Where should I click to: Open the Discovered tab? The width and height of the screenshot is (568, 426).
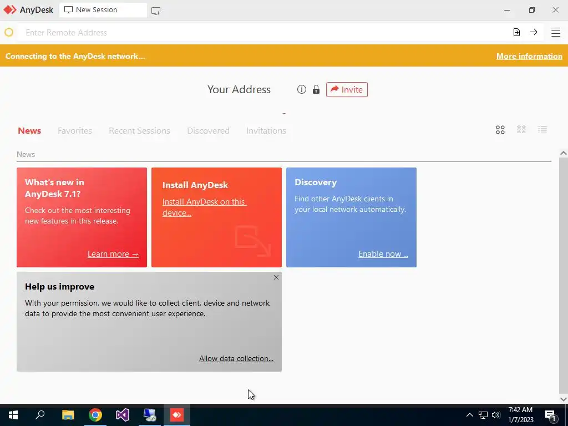pos(209,131)
